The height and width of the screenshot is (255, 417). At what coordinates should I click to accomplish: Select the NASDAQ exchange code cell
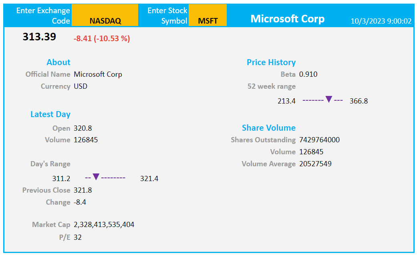click(x=105, y=15)
